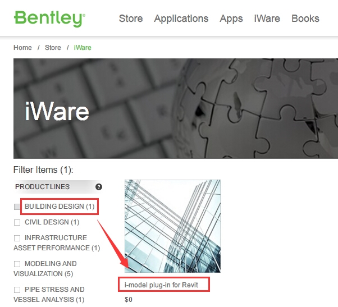
Task: Click the Home breadcrumb link
Action: [x=22, y=47]
